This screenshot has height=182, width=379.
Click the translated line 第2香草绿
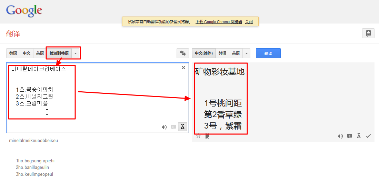(223, 115)
